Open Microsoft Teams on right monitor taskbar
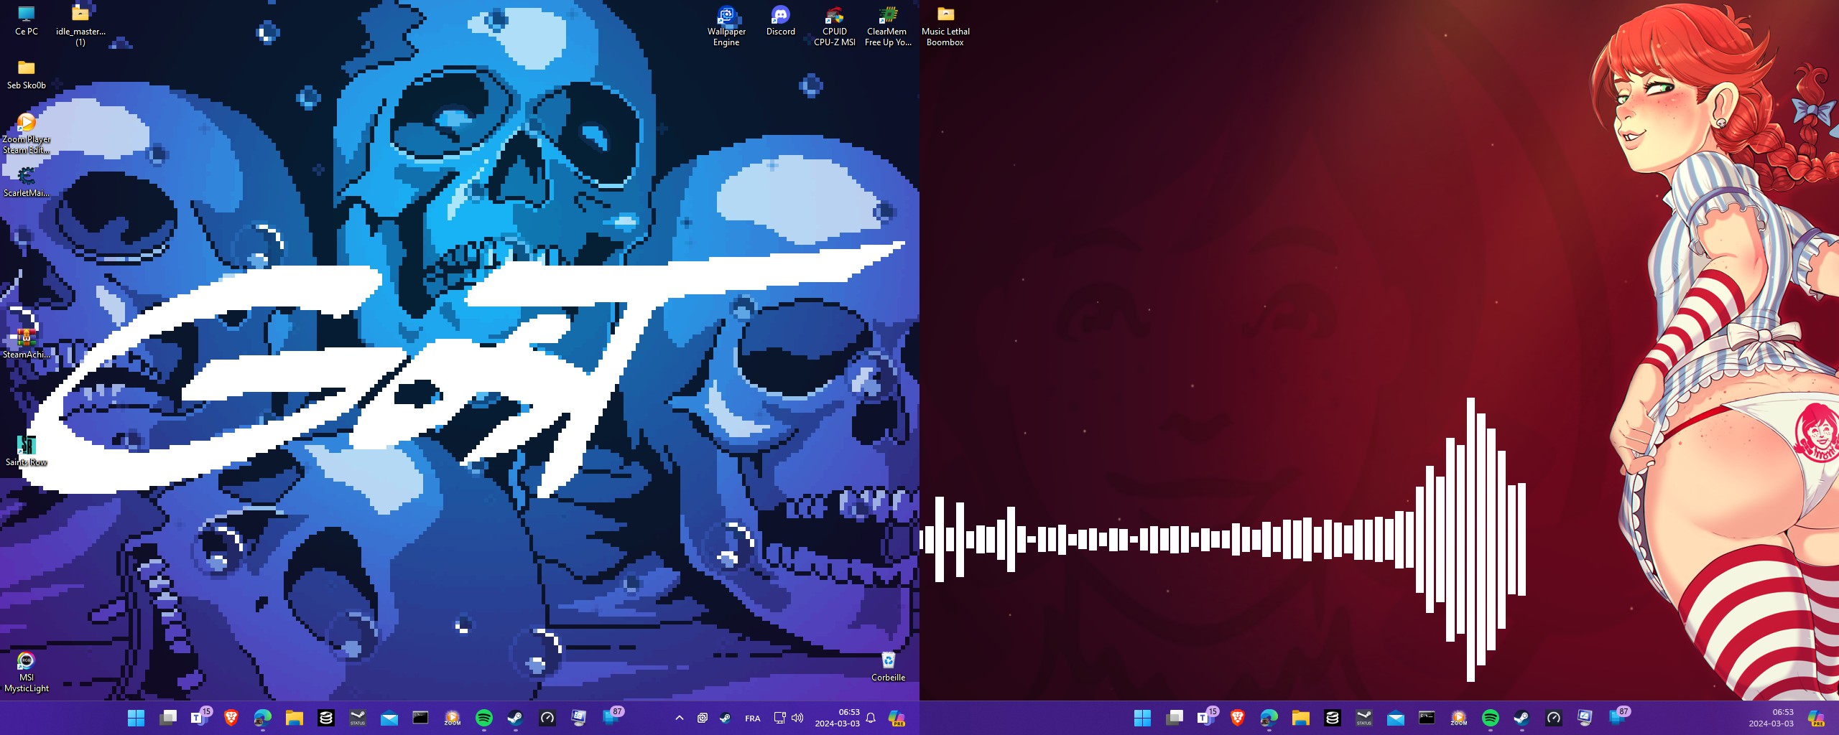Viewport: 1839px width, 735px height. coord(1206,718)
